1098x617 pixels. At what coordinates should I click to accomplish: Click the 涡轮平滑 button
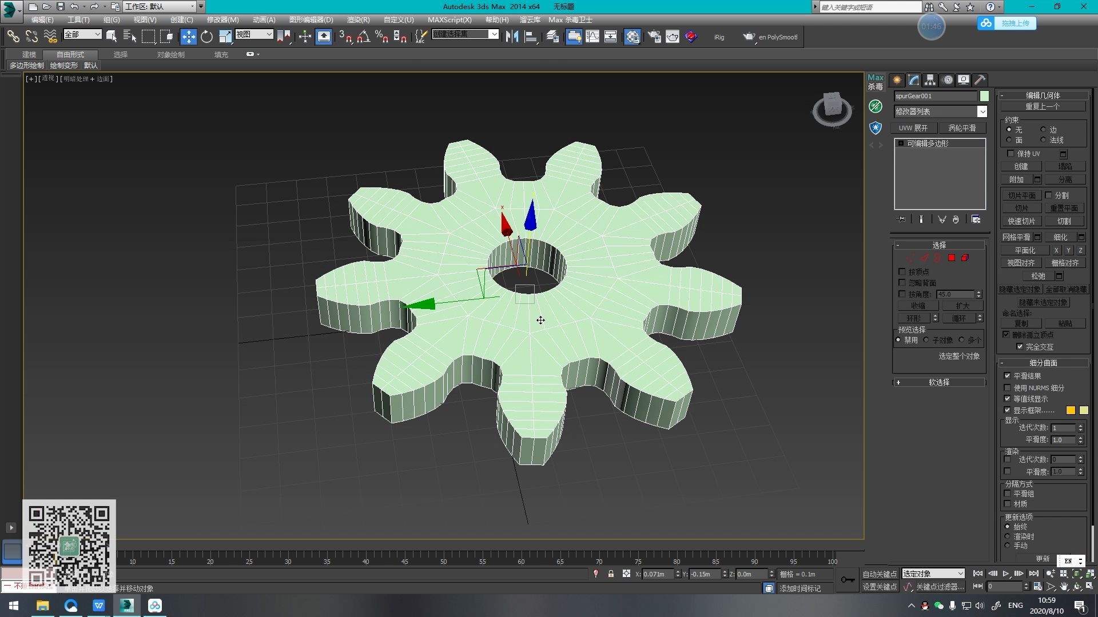point(963,127)
